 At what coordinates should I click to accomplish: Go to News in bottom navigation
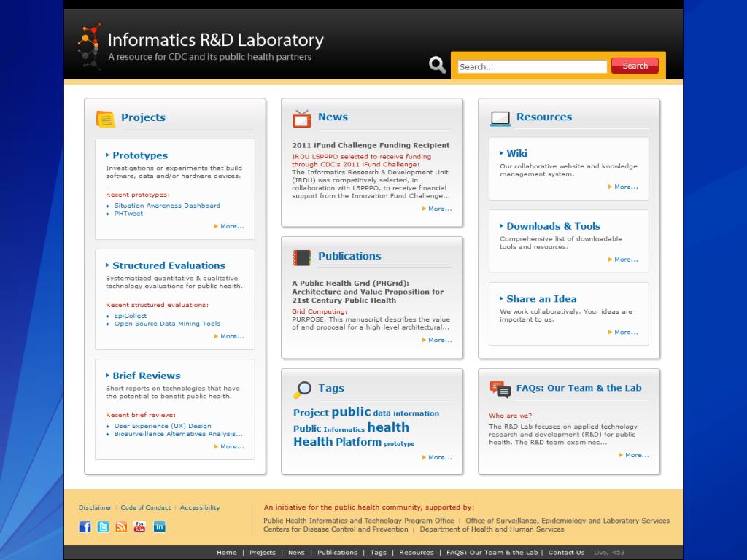coord(296,553)
